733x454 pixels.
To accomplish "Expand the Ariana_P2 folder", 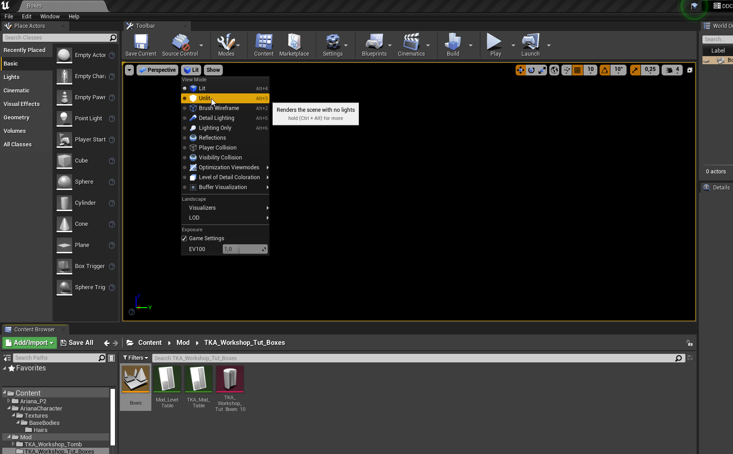I will pos(9,401).
